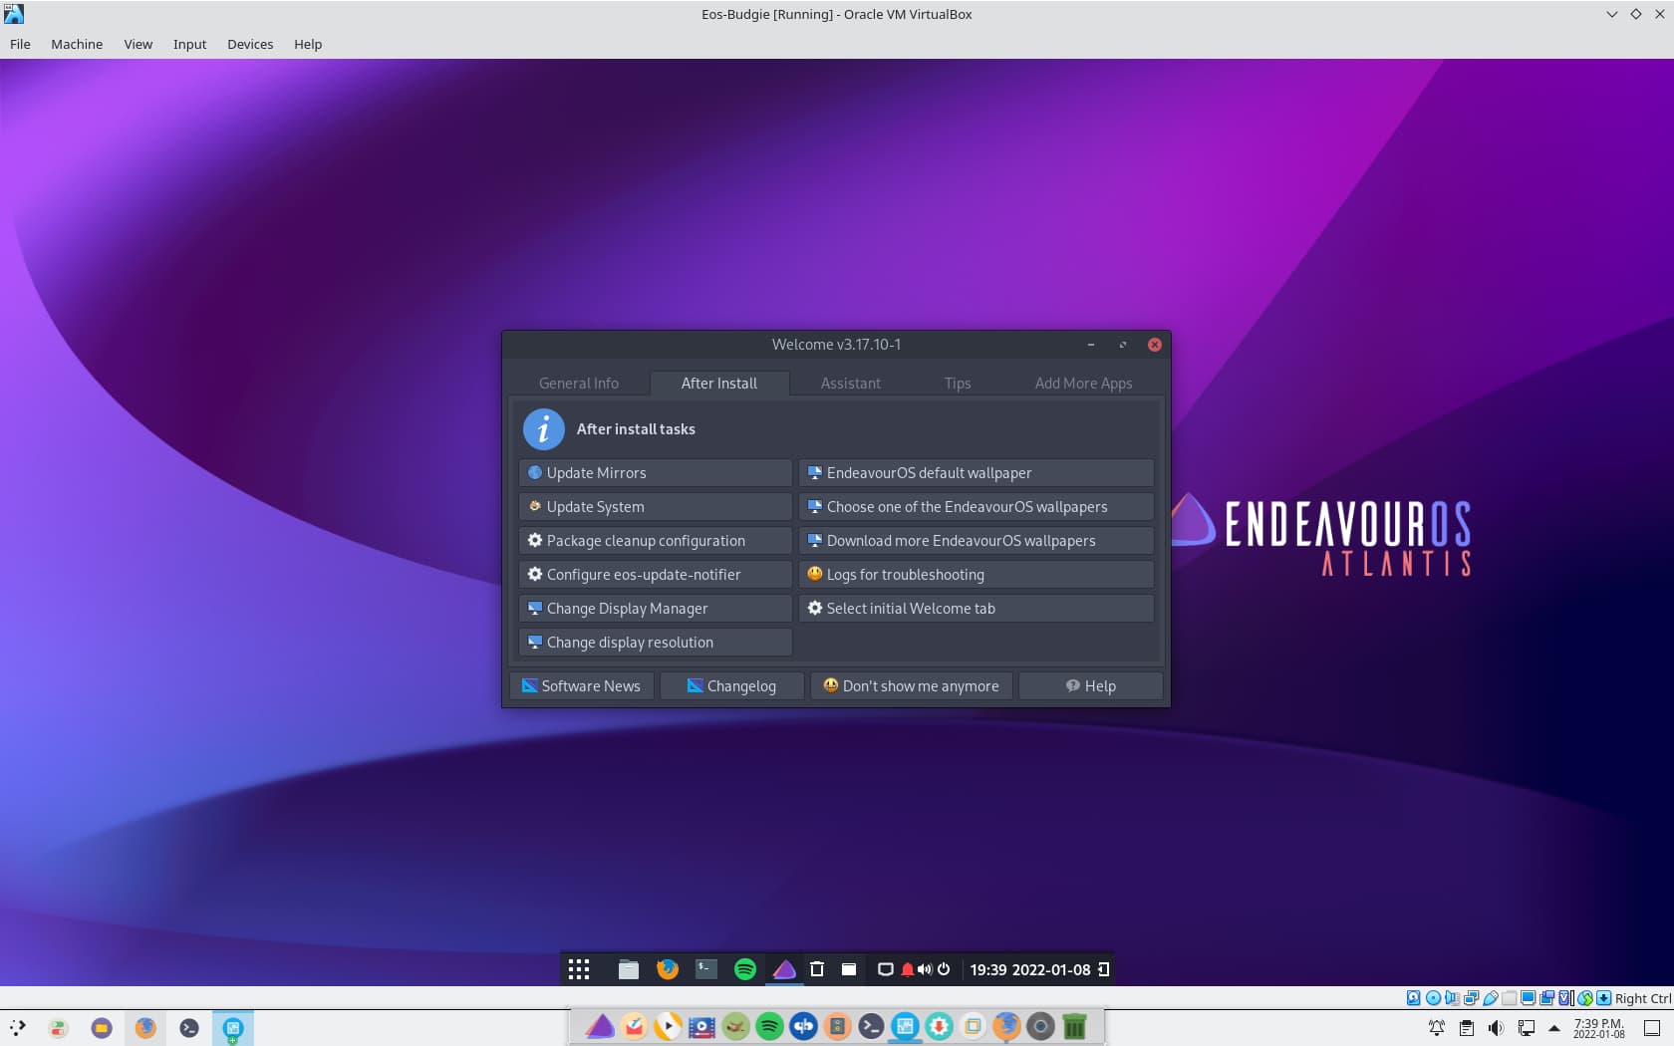Expand hidden system tray icons arrow
This screenshot has width=1674, height=1046.
(1553, 1028)
